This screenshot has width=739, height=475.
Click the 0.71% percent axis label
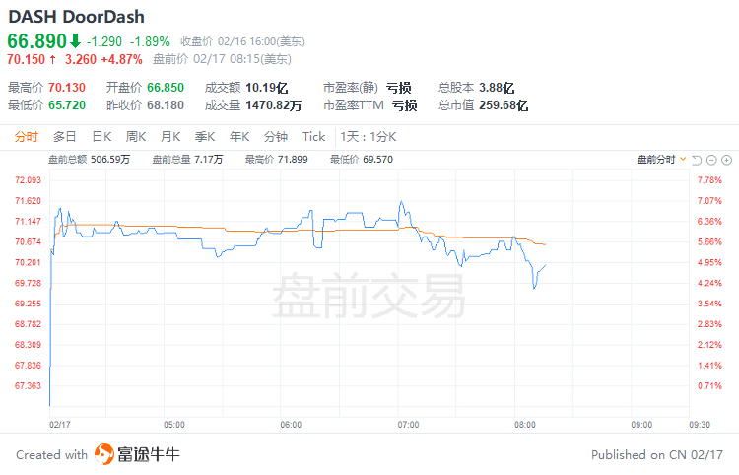(x=709, y=386)
